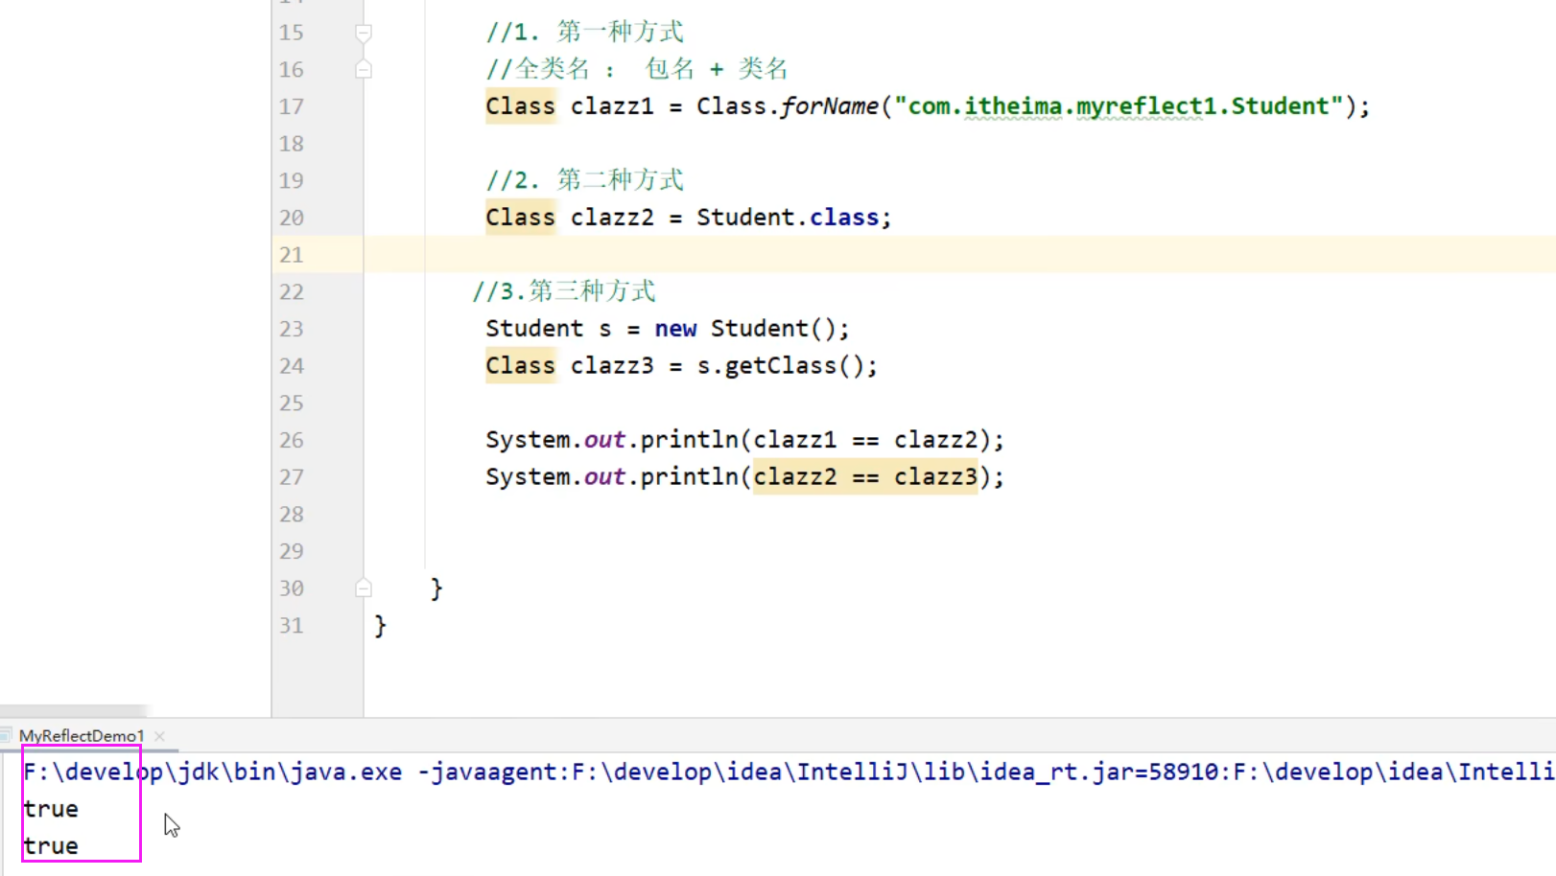Click gutter line number 23
The image size is (1556, 876).
[x=292, y=330]
